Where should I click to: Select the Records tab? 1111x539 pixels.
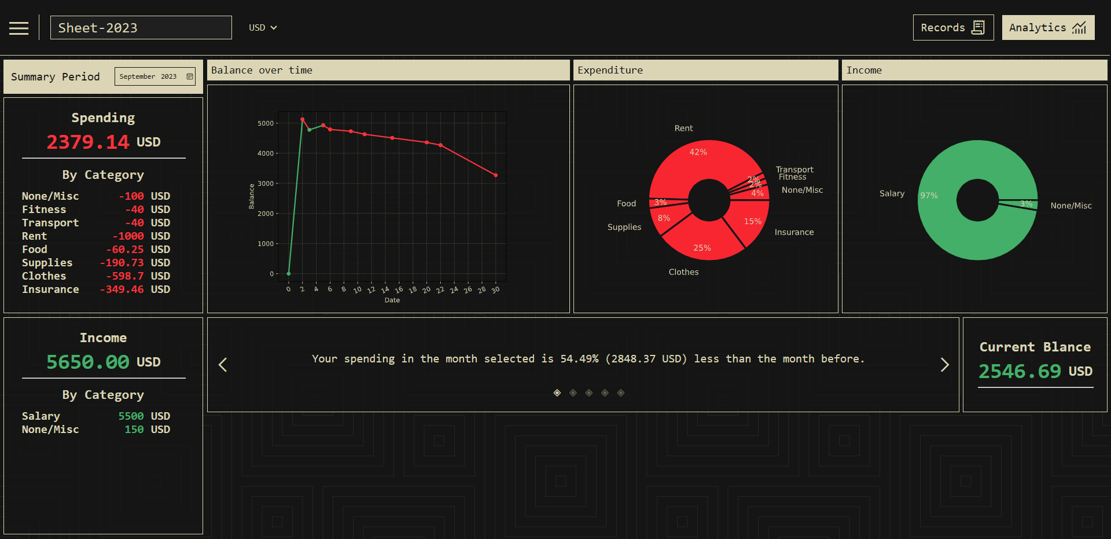click(x=953, y=27)
